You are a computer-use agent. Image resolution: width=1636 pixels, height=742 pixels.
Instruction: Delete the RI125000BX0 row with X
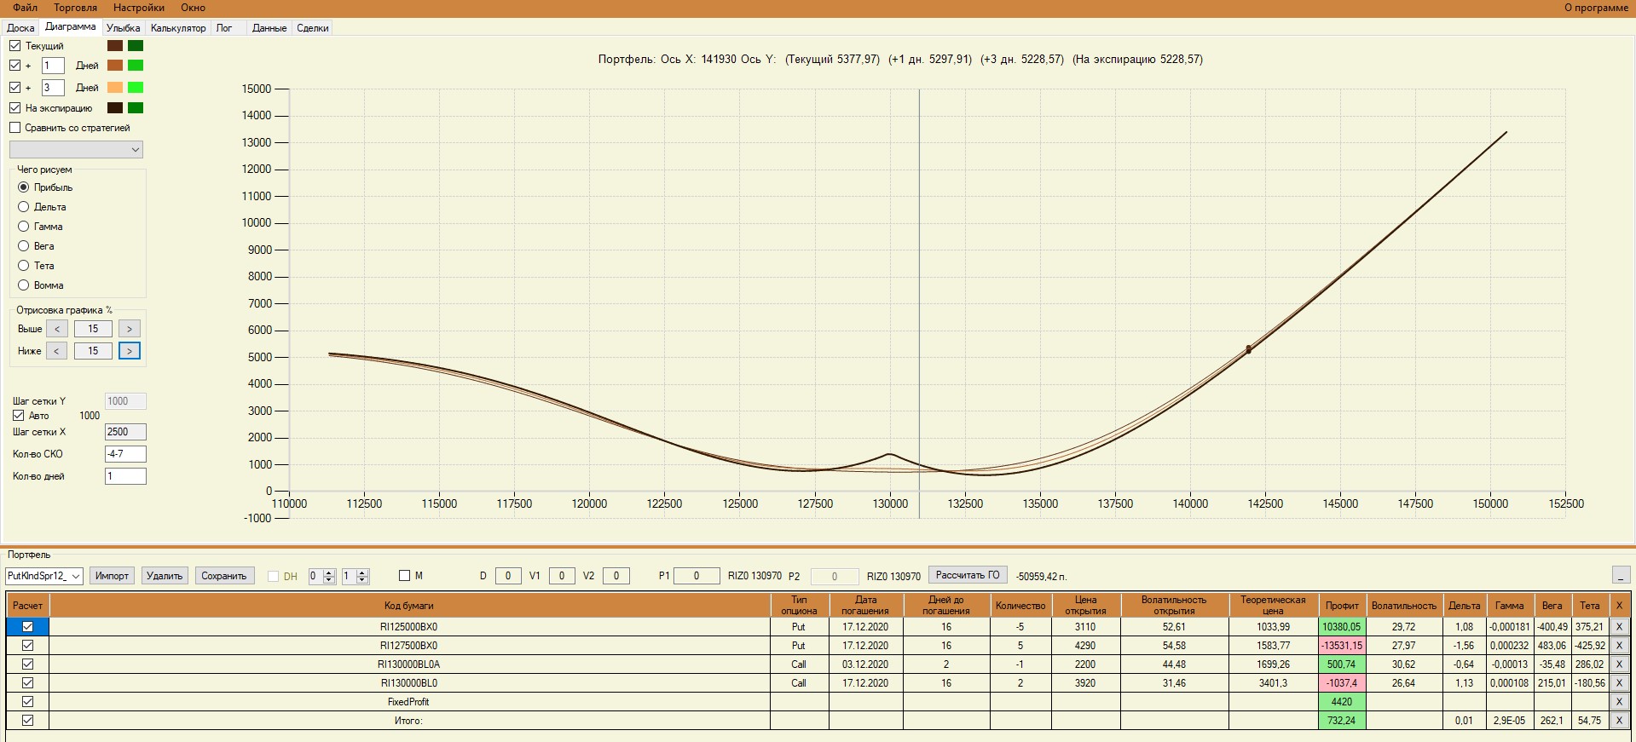tap(1619, 626)
